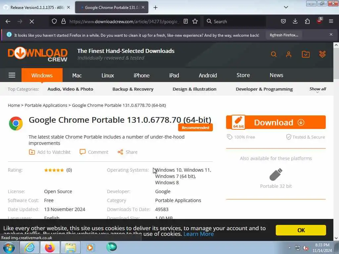Viewport: 339px width, 254px height.
Task: Open Developer & Programming category
Action: (x=264, y=89)
